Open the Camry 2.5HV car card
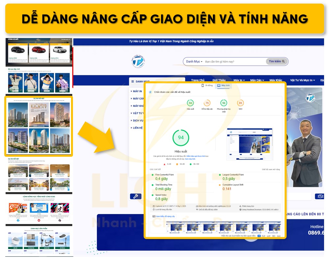The width and height of the screenshot is (329, 260). pyautogui.click(x=18, y=54)
